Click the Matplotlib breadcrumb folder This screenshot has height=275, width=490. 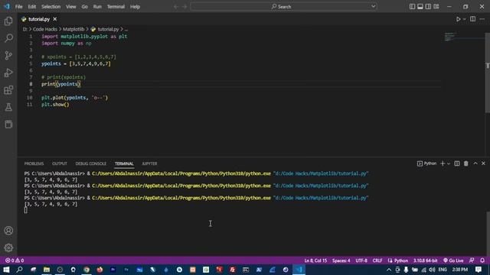coord(73,29)
